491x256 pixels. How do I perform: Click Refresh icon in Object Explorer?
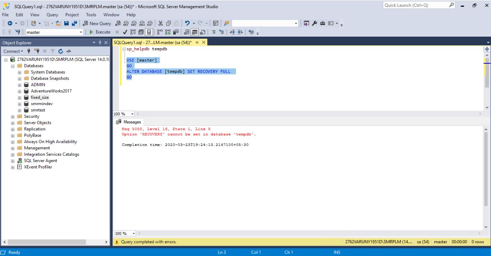tap(61, 51)
